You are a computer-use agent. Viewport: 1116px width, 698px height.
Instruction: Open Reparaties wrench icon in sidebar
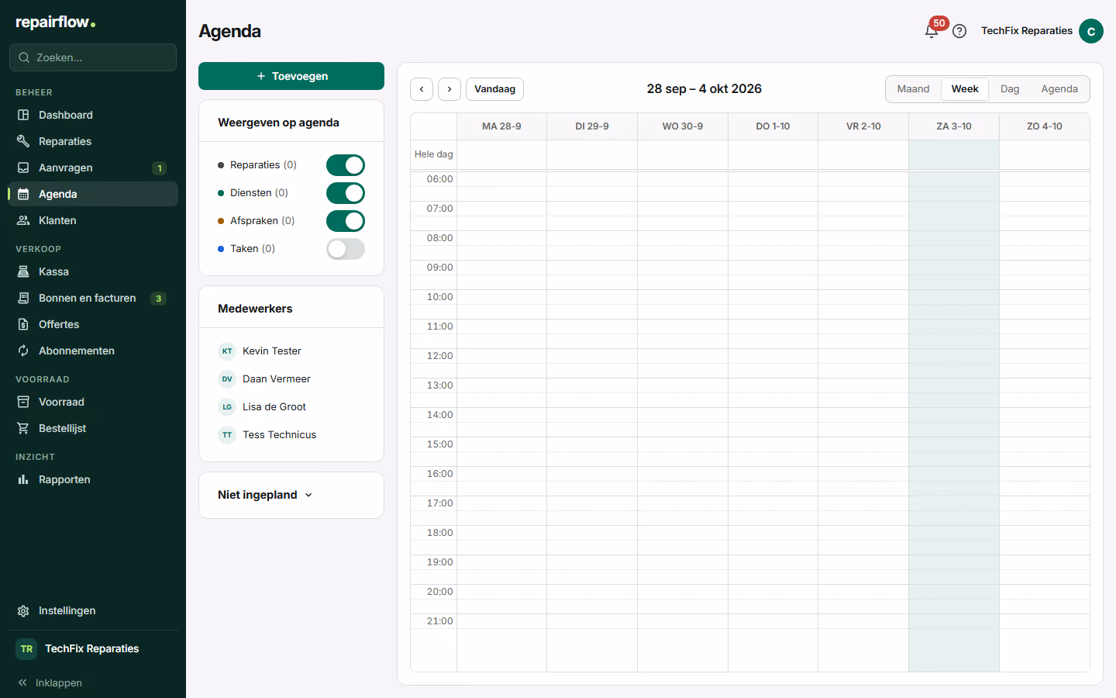(x=23, y=141)
